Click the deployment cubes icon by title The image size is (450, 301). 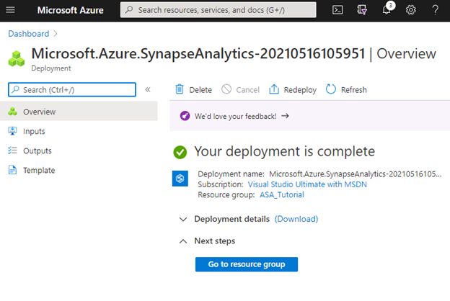coord(17,58)
